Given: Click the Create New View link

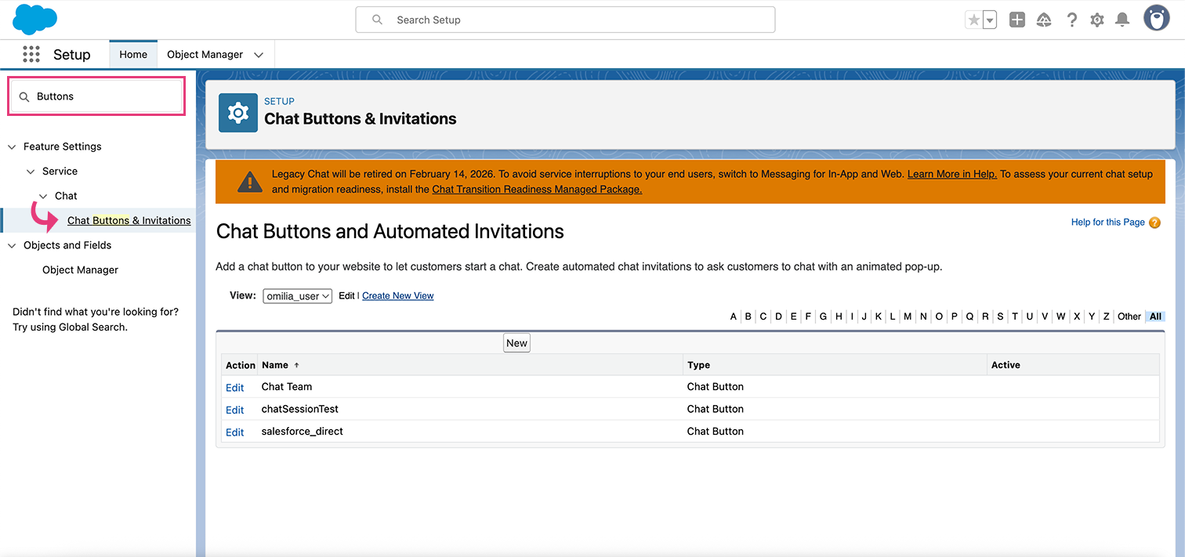Looking at the screenshot, I should 397,296.
